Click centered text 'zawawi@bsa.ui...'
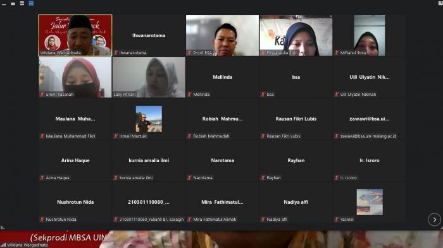Screen dimensions: 443x248 tap(370, 119)
